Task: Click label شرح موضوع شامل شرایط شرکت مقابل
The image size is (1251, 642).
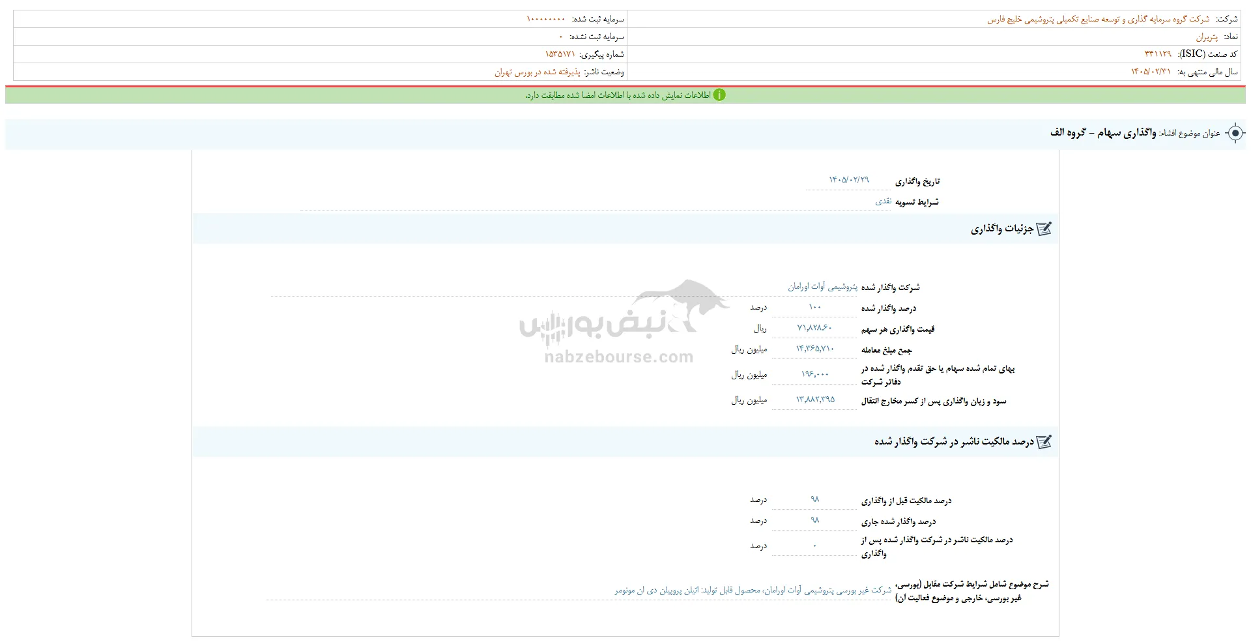Action: click(972, 591)
